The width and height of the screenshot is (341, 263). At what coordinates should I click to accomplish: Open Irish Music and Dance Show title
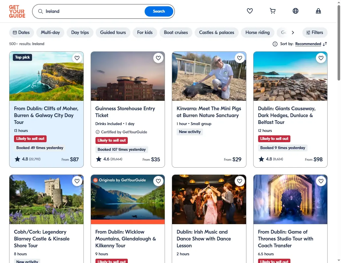click(x=204, y=239)
